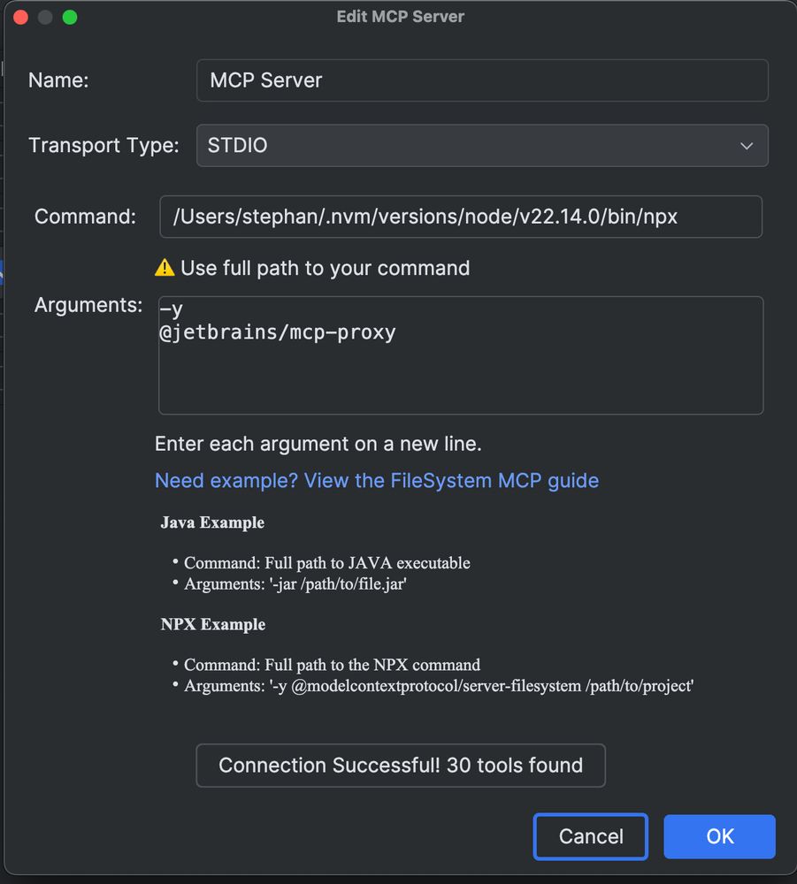Click the "@jetbrains/mcp-proxy" argument line

278,332
